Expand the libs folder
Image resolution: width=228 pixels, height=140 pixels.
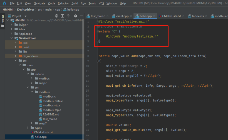(16, 52)
